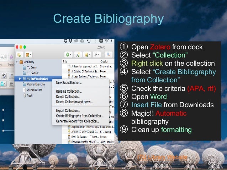The width and height of the screenshot is (227, 170).
Task: Select item 'A Lean Business Technolo...'
Action: [x=85, y=76]
